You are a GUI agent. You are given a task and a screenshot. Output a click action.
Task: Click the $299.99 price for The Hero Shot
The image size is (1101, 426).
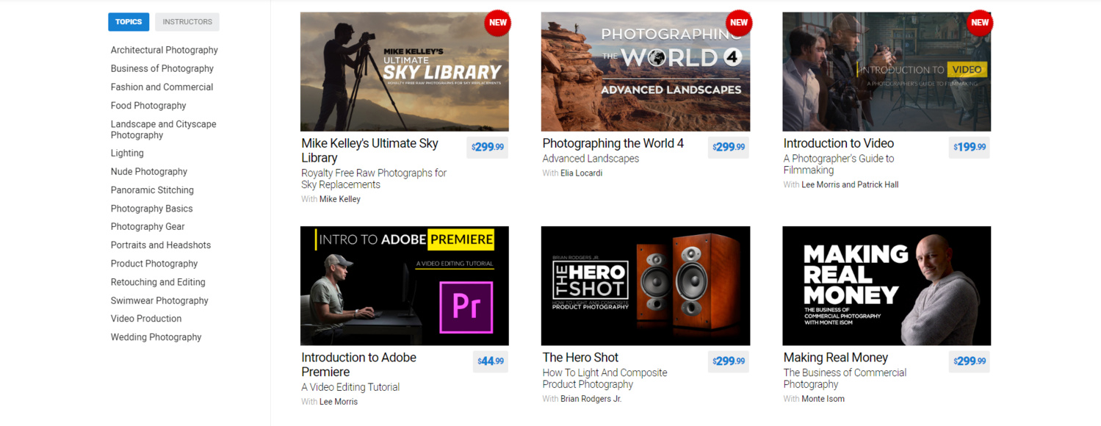pos(729,361)
